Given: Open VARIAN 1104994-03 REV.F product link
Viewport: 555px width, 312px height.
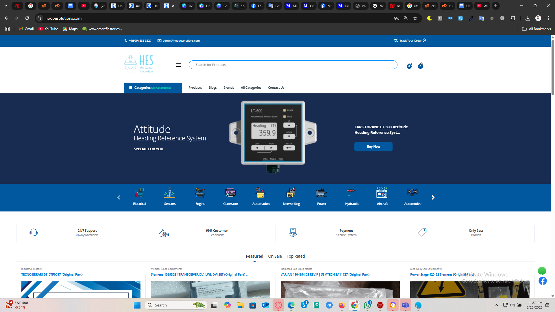Looking at the screenshot, I should 325,274.
